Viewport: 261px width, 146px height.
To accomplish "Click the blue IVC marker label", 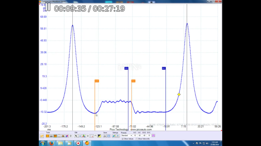I will tap(164, 68).
